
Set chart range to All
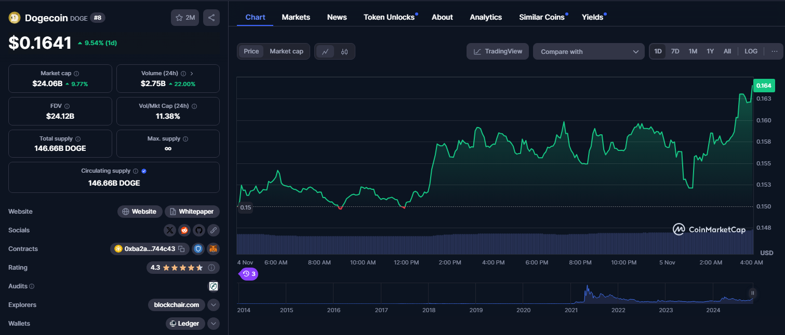point(727,51)
